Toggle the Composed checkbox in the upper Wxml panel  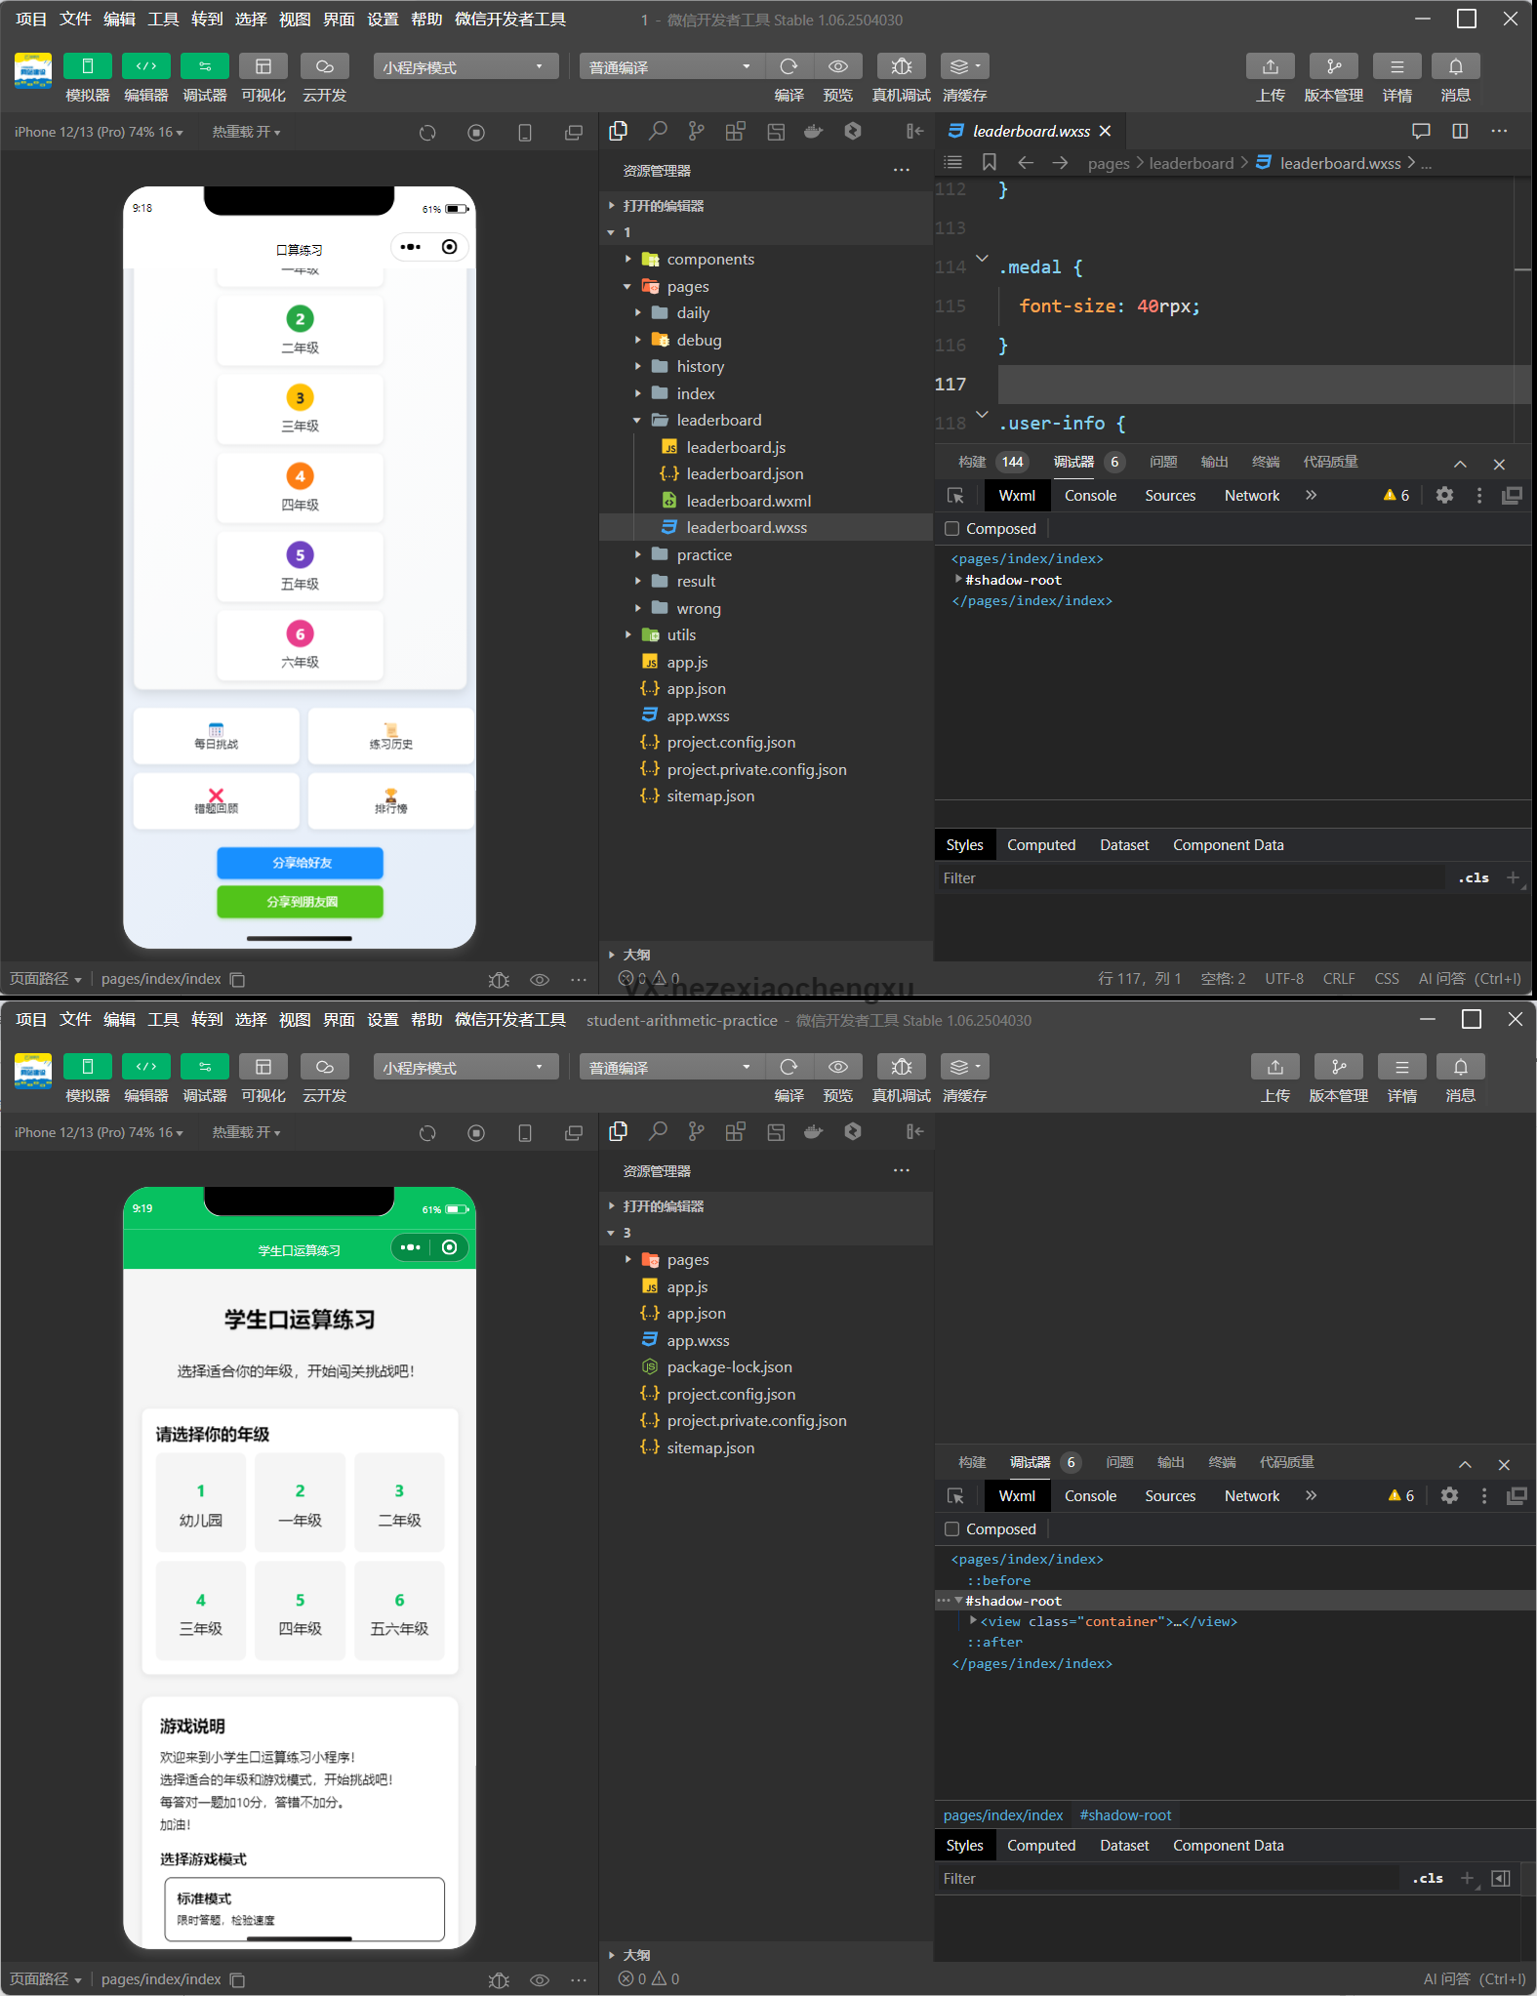point(952,528)
